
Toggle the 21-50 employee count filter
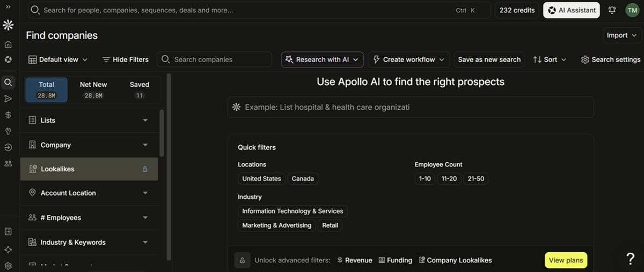click(x=476, y=179)
